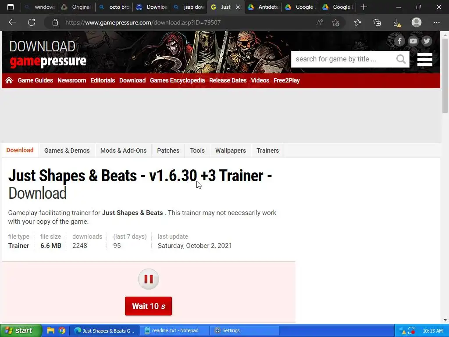
Task: Switch to the Settings taskbar window
Action: 244,330
